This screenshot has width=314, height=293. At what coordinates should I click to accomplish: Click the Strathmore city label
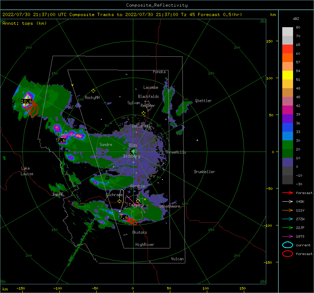pyautogui.click(x=170, y=206)
